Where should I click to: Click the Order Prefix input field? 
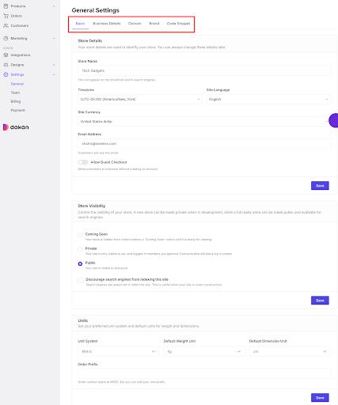point(204,373)
